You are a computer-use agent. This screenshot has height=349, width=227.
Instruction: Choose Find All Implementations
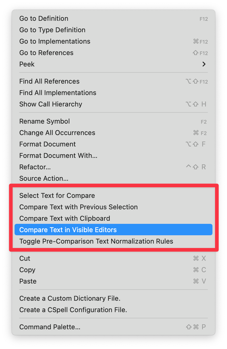pos(113,93)
